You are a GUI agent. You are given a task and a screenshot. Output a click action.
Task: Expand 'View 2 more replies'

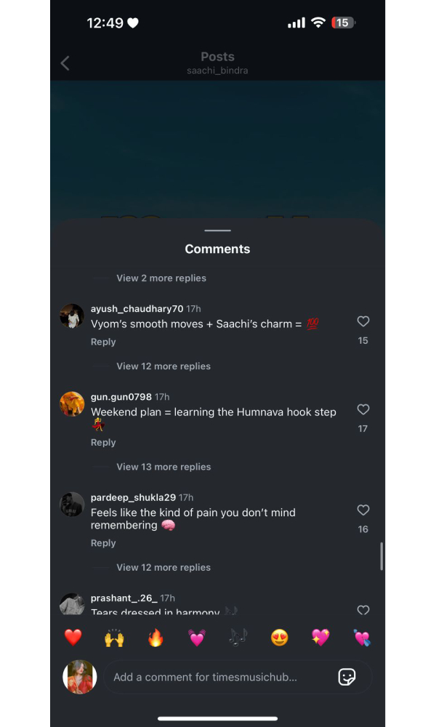coord(161,278)
